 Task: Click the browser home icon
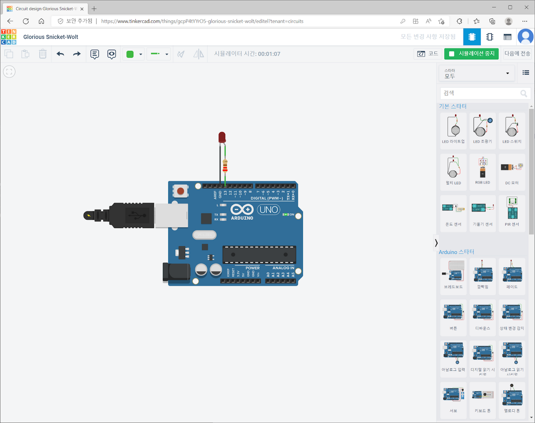pyautogui.click(x=41, y=21)
